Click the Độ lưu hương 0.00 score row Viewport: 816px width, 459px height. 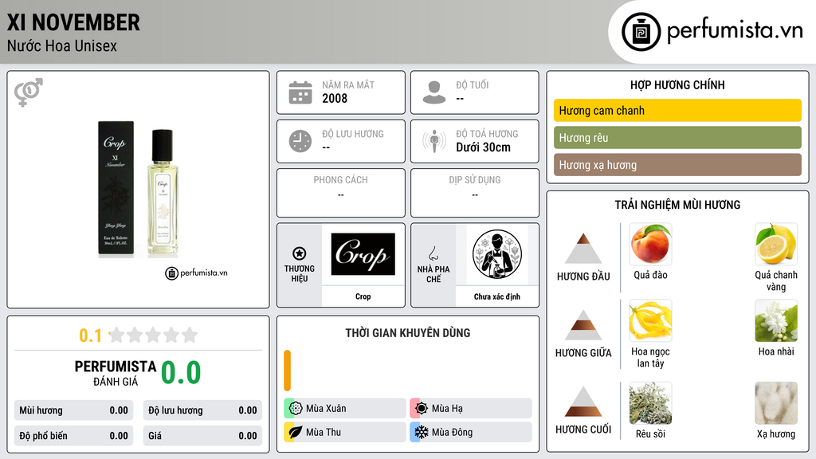[x=202, y=410]
